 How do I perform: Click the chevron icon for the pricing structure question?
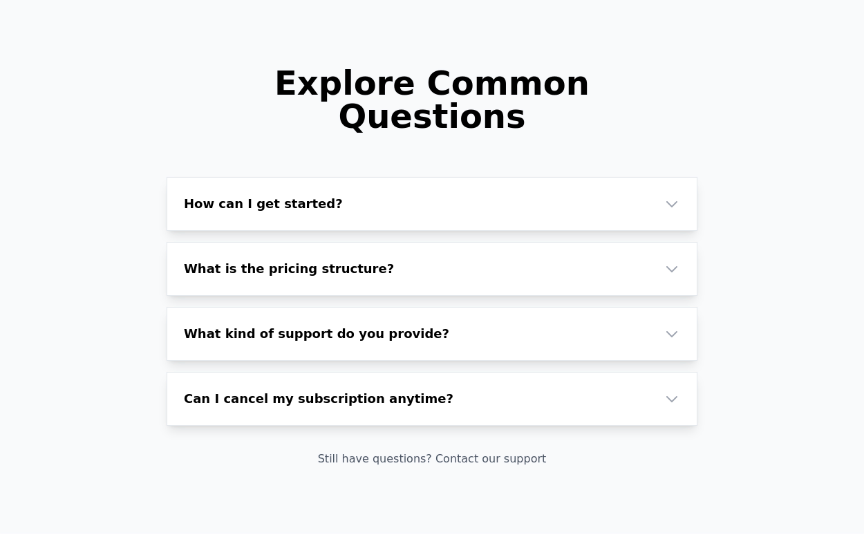(672, 269)
